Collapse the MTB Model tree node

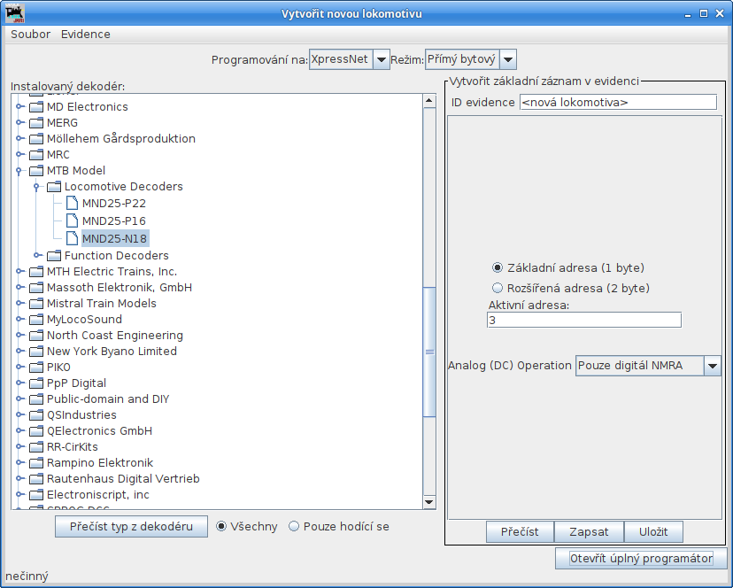pos(19,171)
